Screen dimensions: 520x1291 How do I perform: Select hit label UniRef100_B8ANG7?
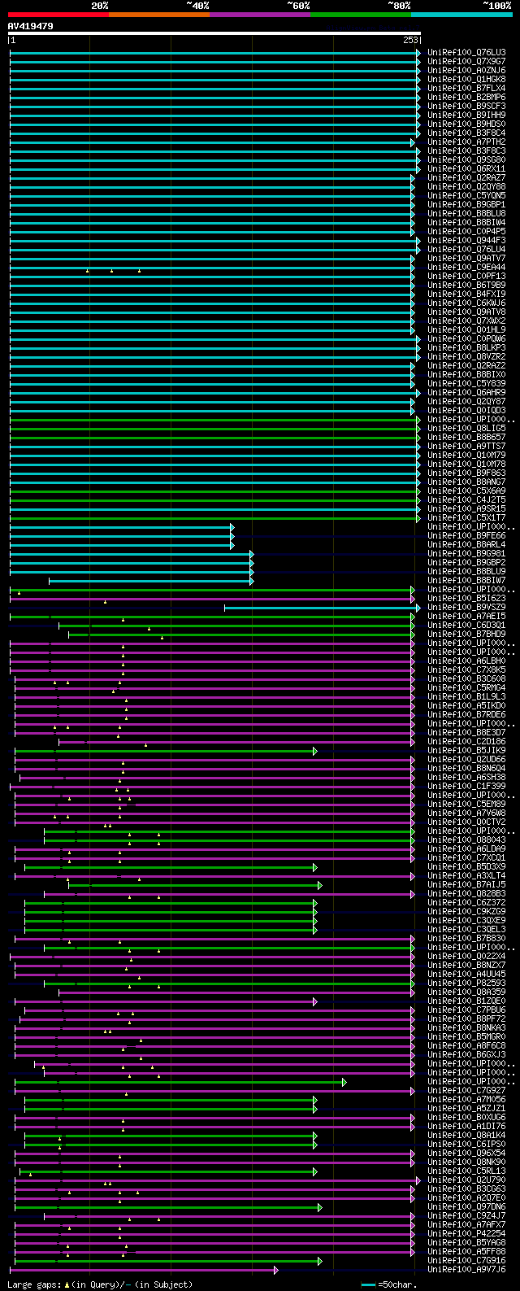click(x=466, y=482)
